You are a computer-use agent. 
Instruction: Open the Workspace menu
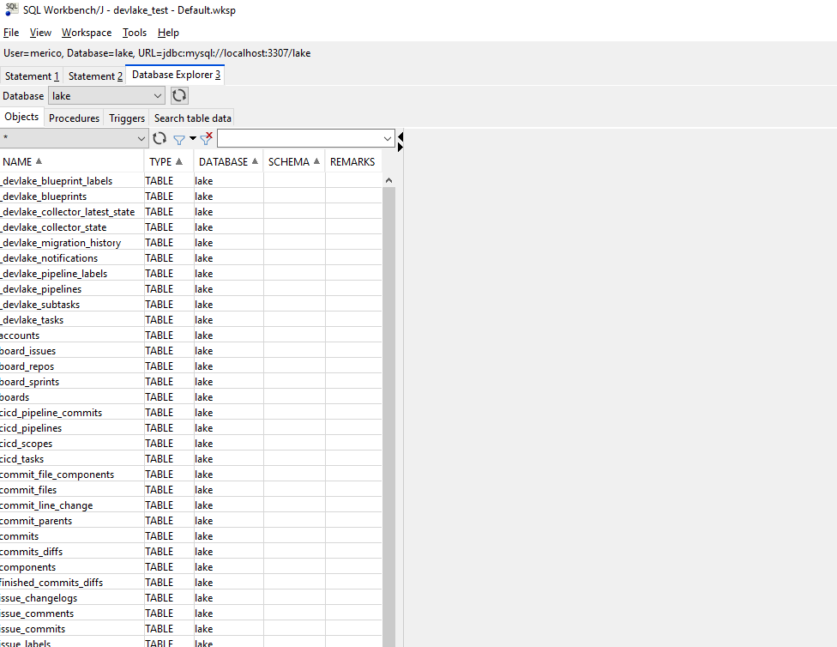tap(87, 33)
